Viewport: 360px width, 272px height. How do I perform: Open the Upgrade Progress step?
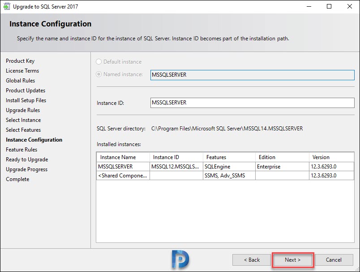tap(26, 169)
